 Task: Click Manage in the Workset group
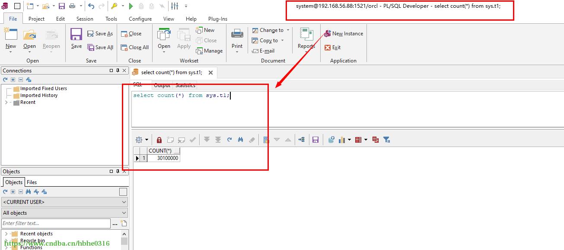(209, 51)
